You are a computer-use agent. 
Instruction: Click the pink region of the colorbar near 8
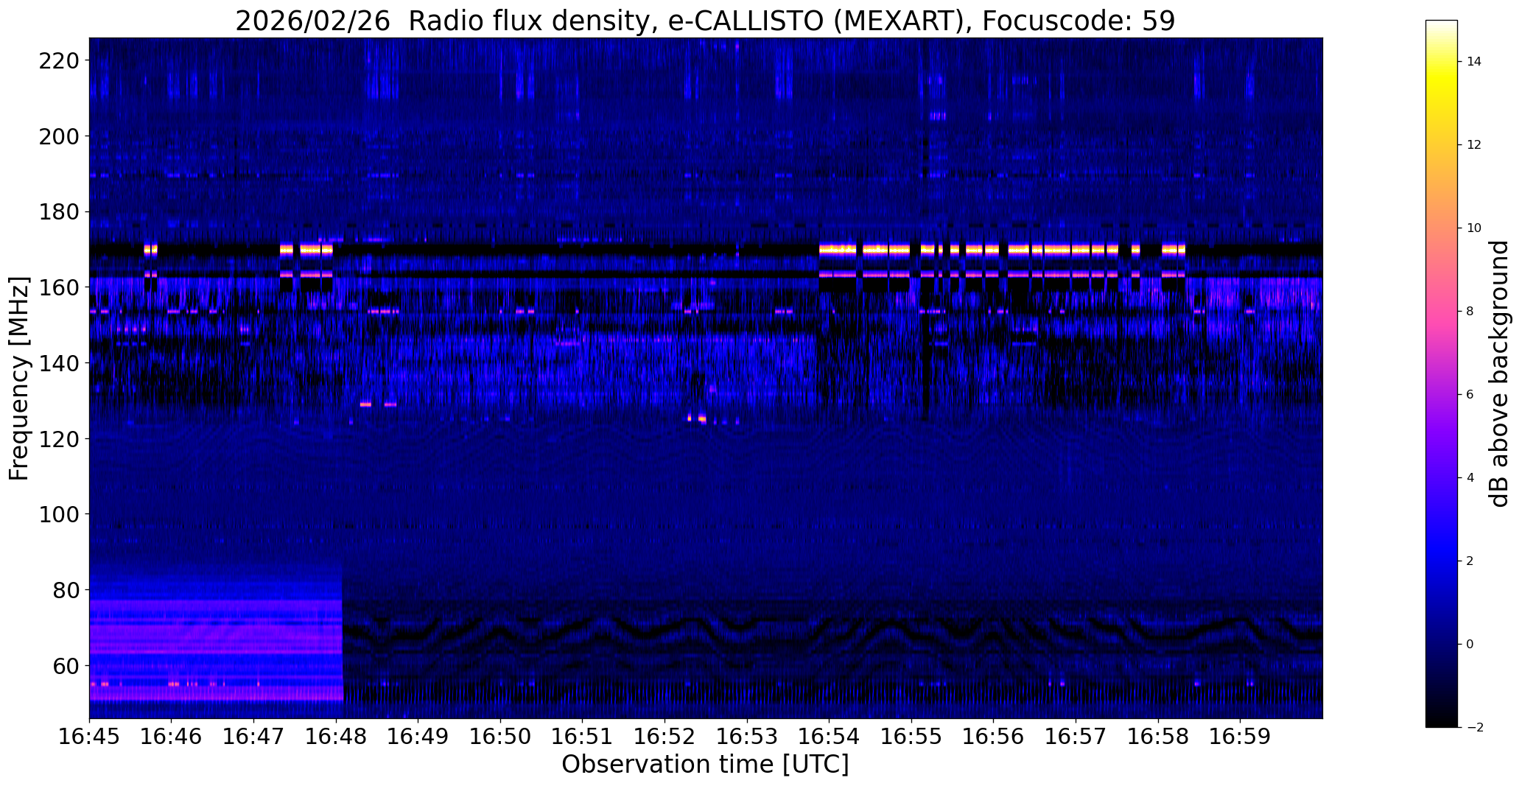[x=1442, y=312]
